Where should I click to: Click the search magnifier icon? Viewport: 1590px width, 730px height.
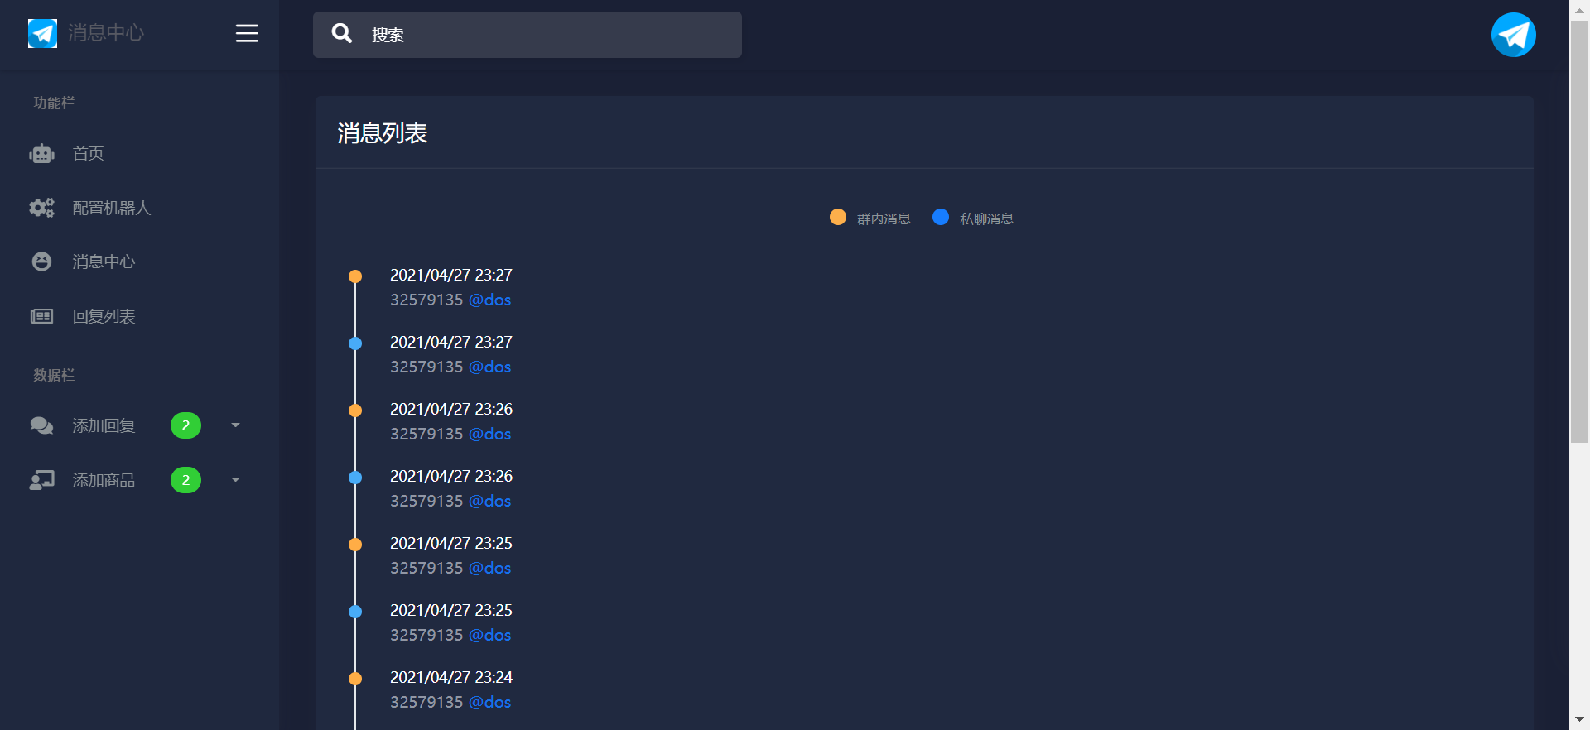click(342, 33)
